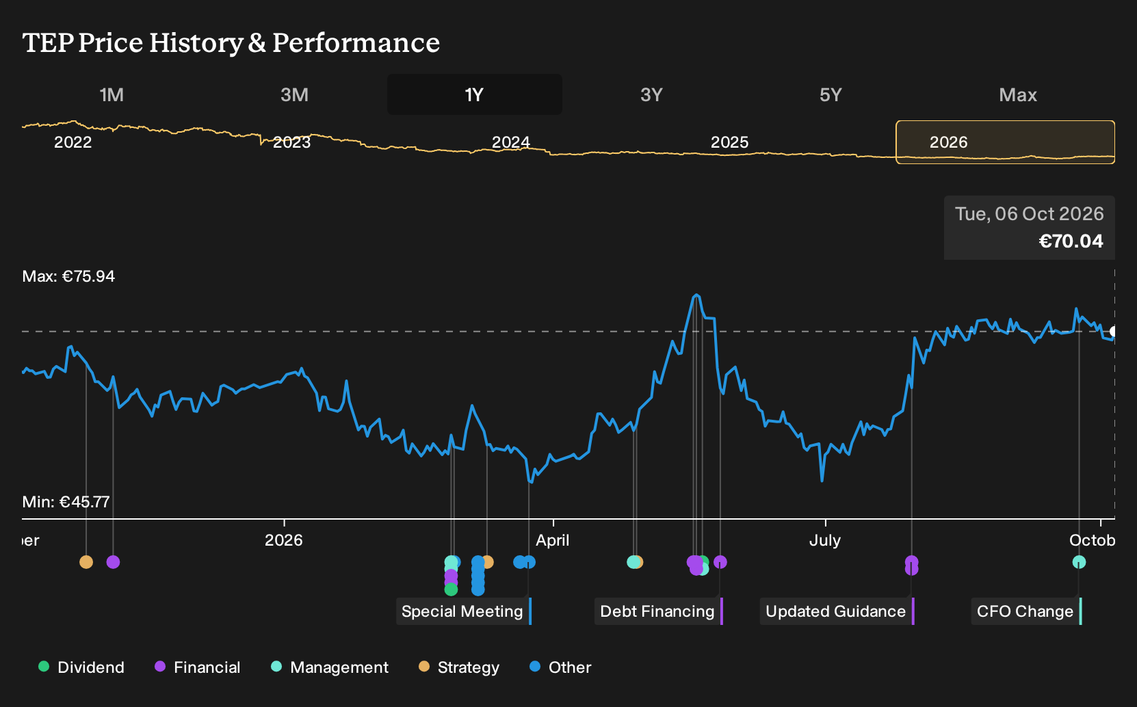Screen dimensions: 1137x707
Task: Click the orange Strategy dot right of the stacked blue dots
Action: (487, 562)
